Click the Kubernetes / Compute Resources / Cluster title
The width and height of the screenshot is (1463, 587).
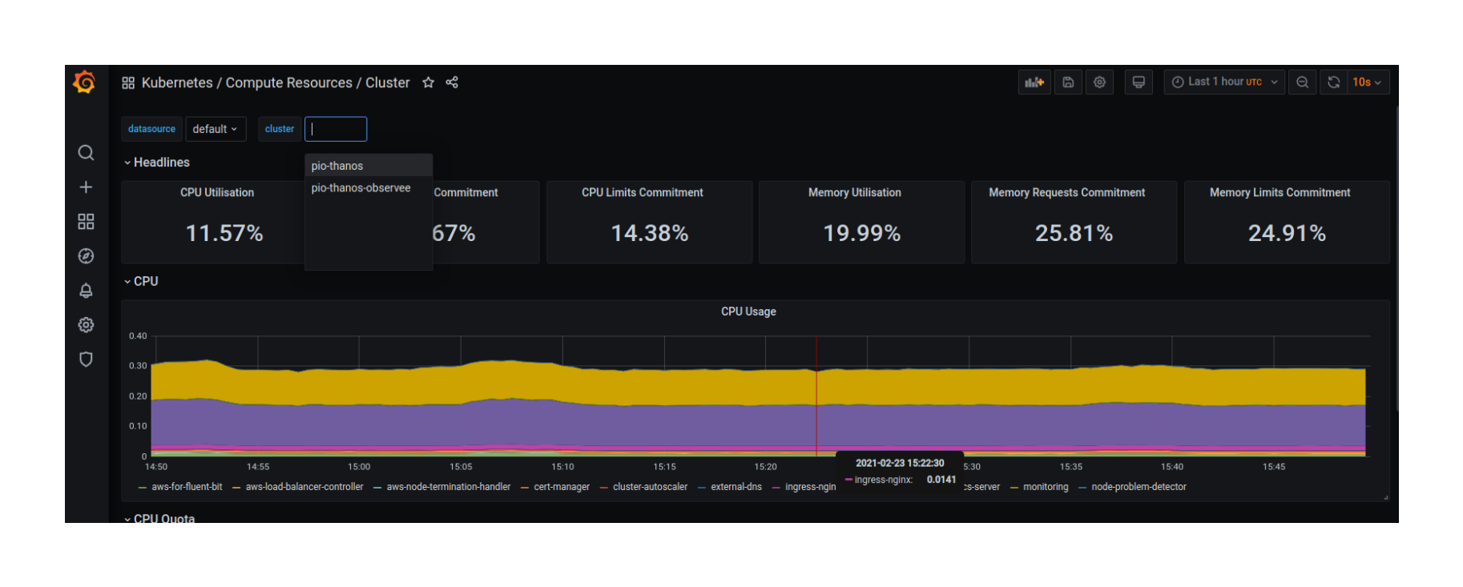276,82
